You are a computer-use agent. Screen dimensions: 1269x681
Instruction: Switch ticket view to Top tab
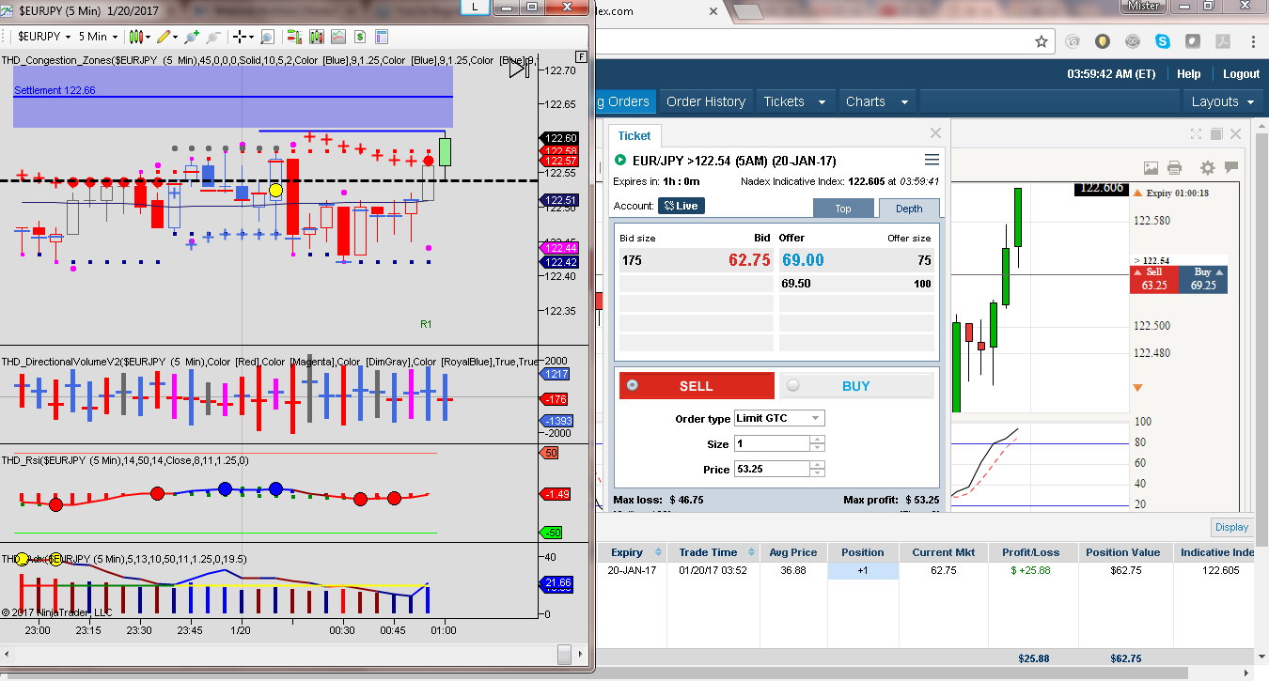coord(843,209)
